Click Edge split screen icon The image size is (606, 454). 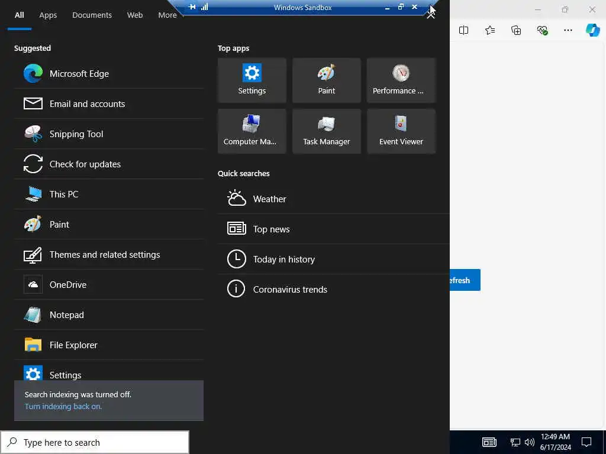coord(463,30)
